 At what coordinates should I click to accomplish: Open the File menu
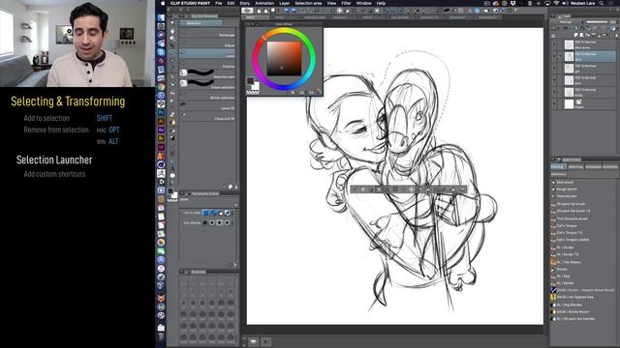tap(218, 3)
